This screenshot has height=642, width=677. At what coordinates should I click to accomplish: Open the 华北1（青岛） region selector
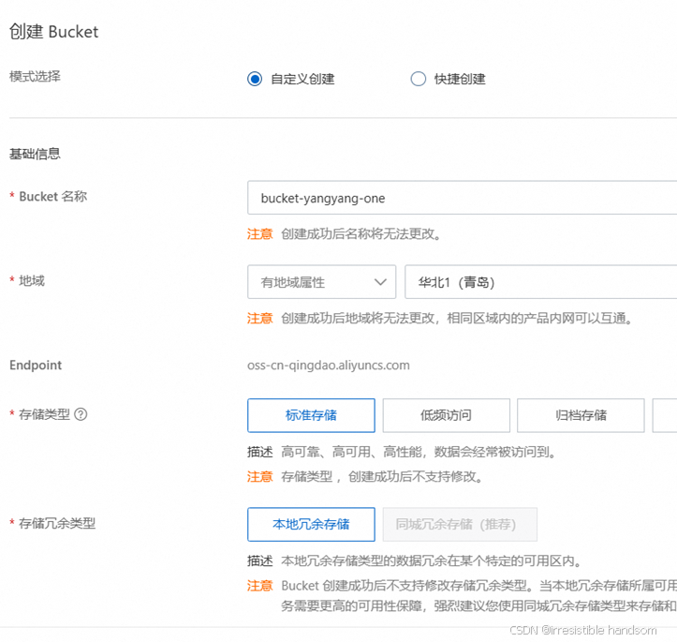tap(540, 282)
